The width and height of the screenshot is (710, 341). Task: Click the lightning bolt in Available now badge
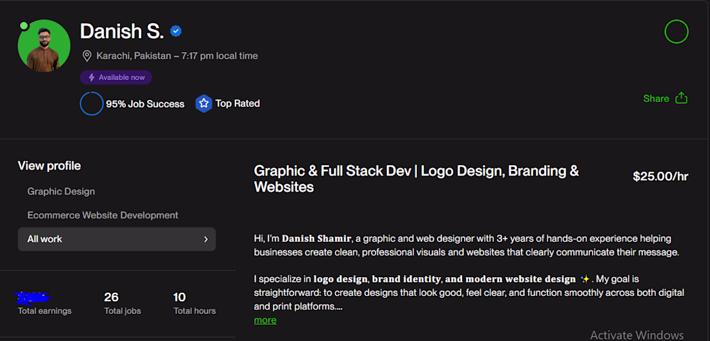point(92,77)
